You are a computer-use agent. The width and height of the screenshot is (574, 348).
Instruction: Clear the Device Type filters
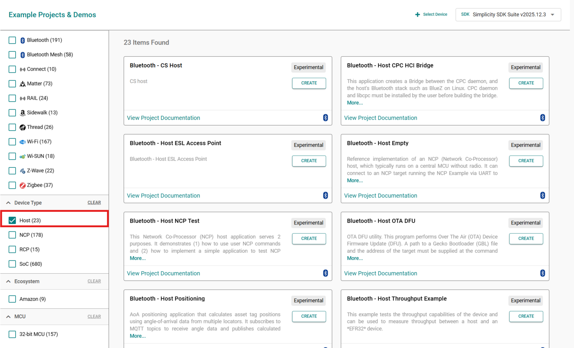(94, 203)
